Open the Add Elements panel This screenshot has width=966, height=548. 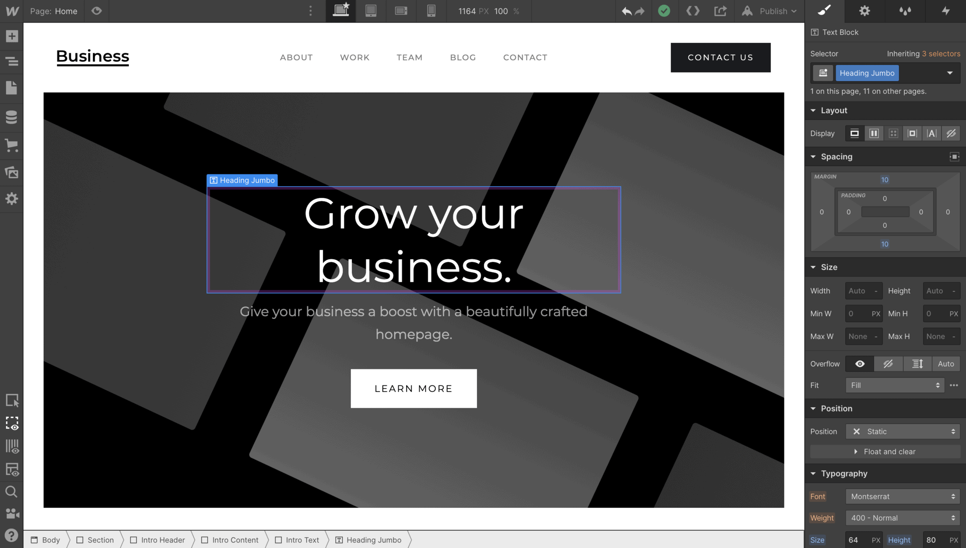tap(12, 36)
